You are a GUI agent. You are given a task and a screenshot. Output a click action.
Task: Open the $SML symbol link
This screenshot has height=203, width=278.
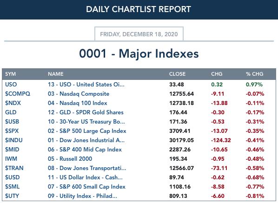click(12, 187)
